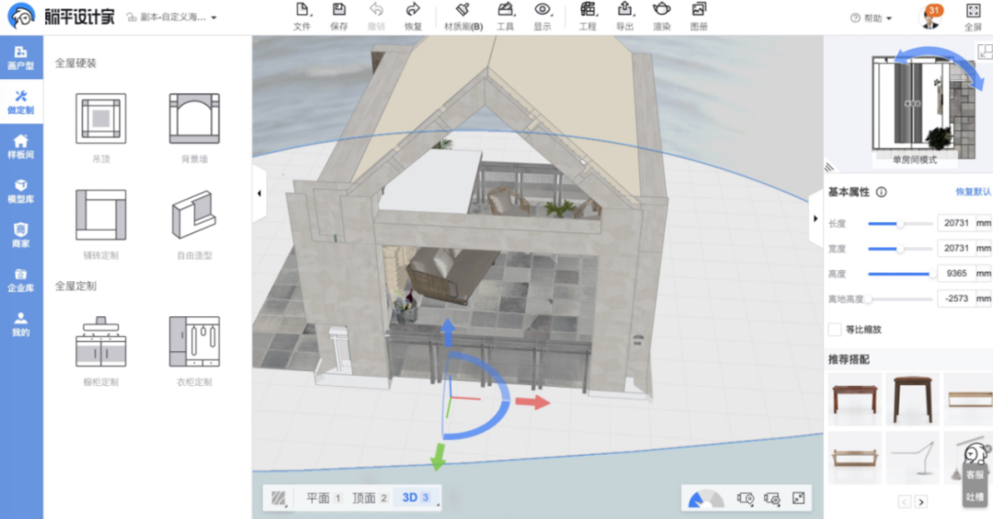Collapse the left panel with arrow handle

(x=259, y=193)
